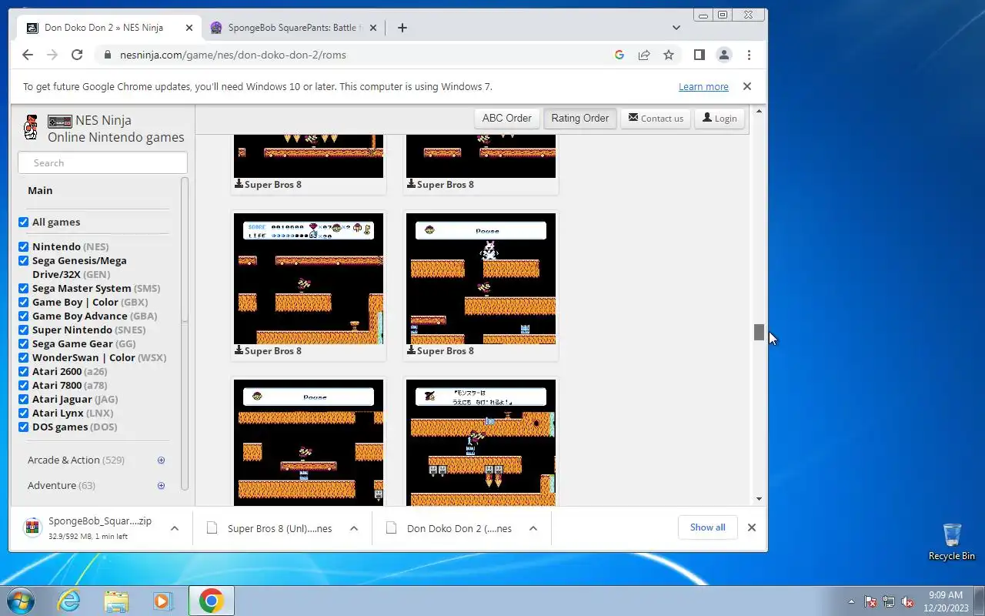
Task: Click the Main sidebar heading
Action: (40, 191)
